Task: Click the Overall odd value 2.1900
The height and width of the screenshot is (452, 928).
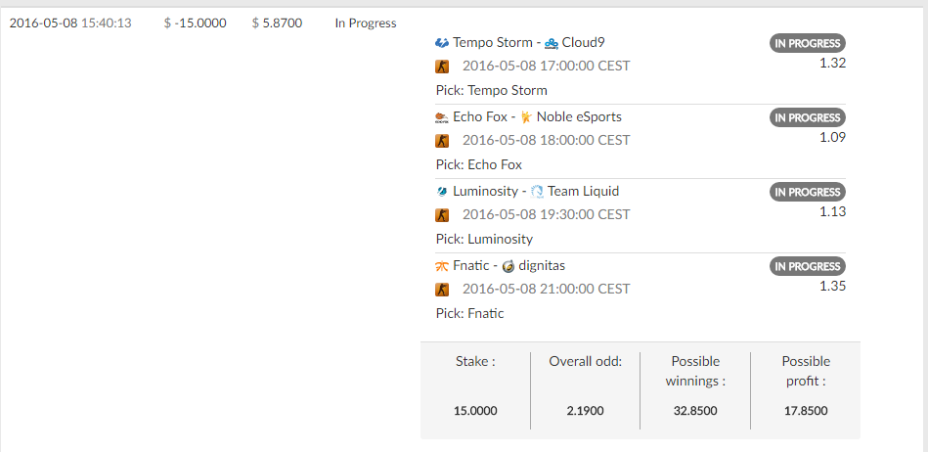Action: (586, 411)
